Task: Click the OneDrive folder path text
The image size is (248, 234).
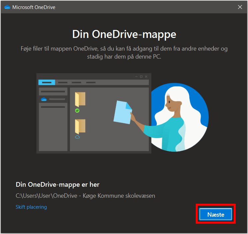Action: tap(85, 195)
